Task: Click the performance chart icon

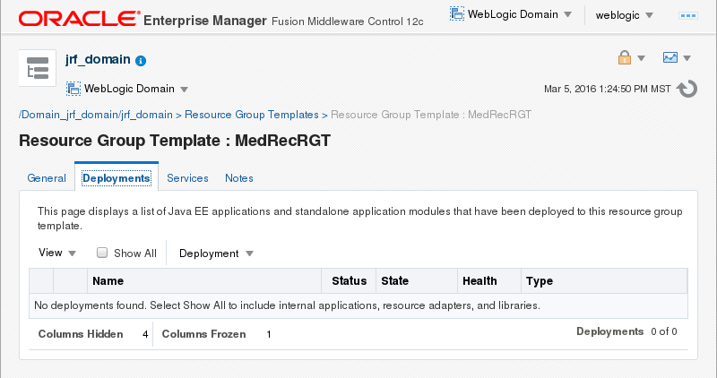Action: tap(670, 58)
